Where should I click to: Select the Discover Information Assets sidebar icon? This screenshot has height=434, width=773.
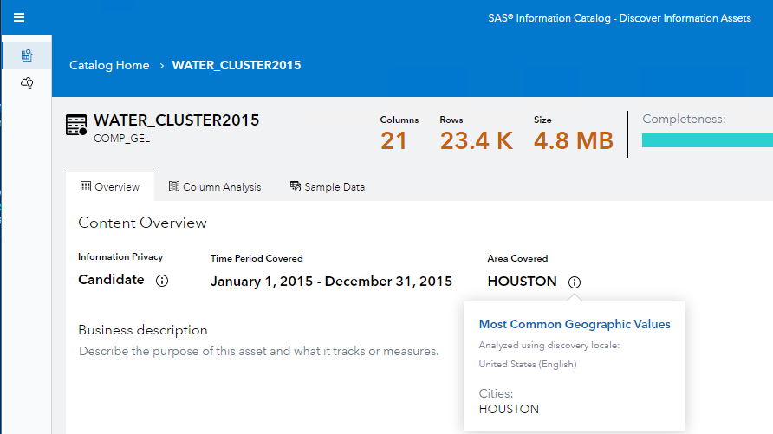tap(27, 55)
